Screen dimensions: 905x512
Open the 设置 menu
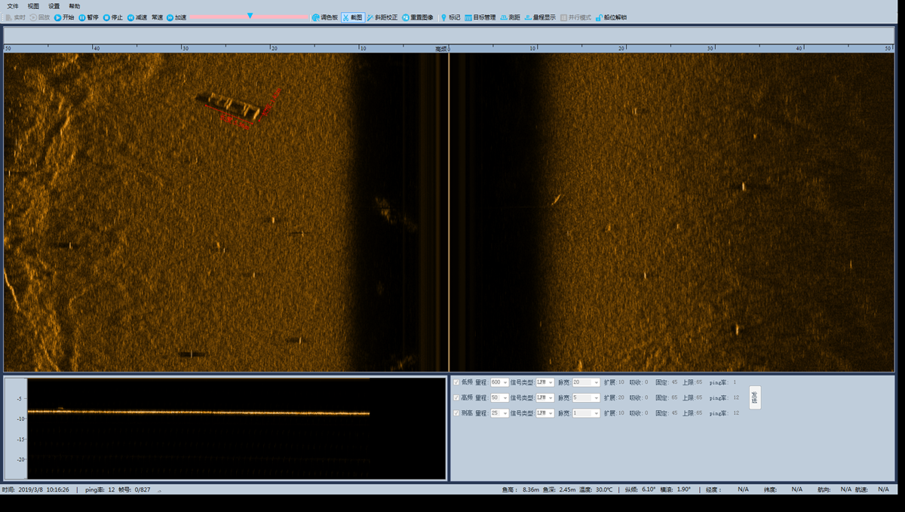click(54, 6)
